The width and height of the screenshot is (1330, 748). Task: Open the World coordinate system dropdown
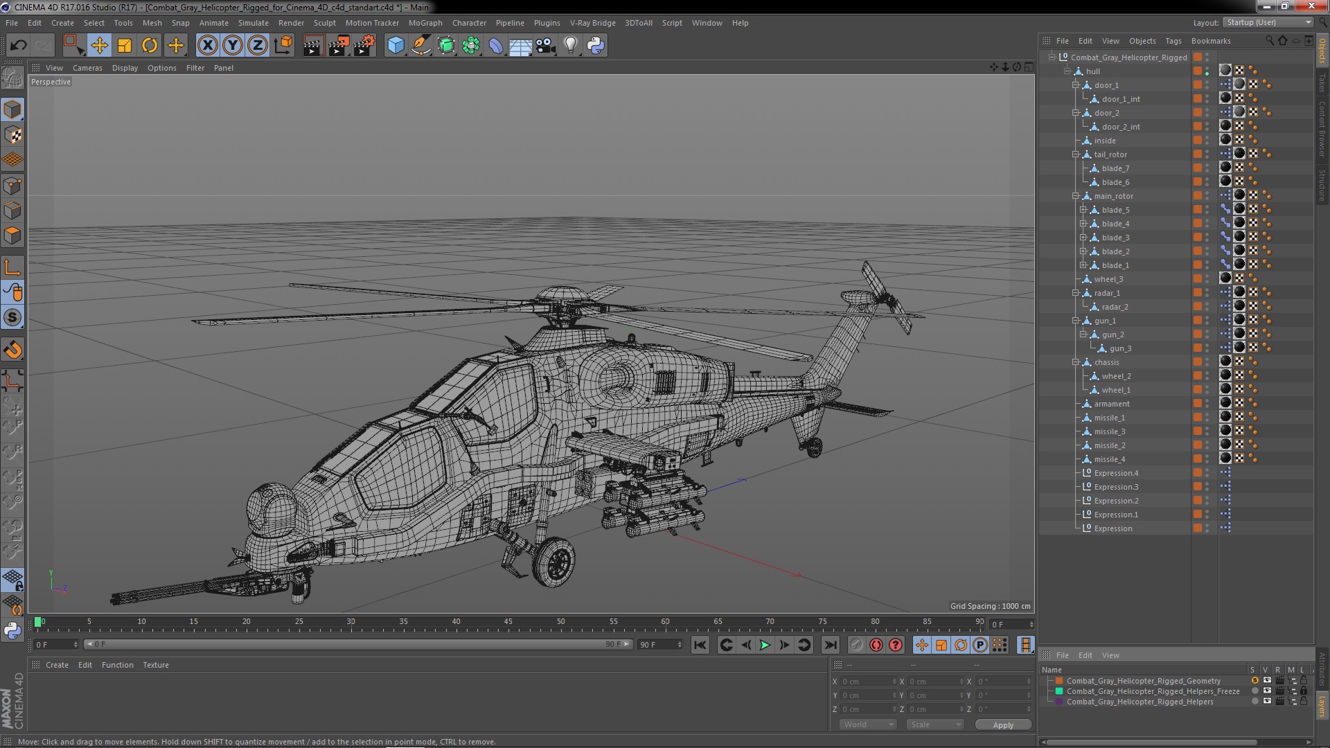click(x=867, y=724)
